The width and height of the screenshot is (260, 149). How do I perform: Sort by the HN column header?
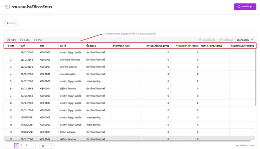42,46
